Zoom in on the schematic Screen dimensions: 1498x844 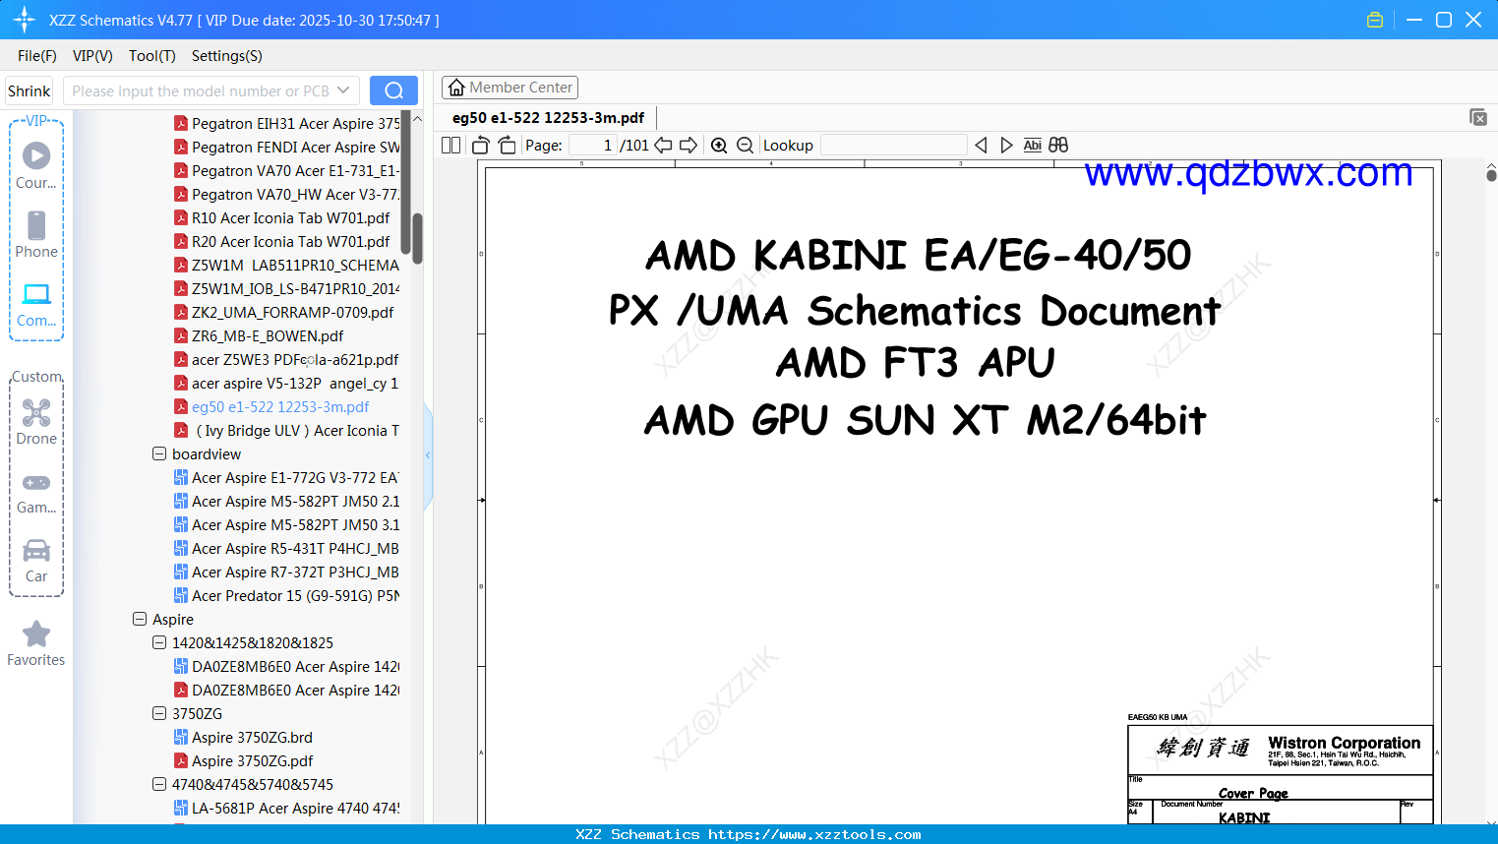pos(719,146)
